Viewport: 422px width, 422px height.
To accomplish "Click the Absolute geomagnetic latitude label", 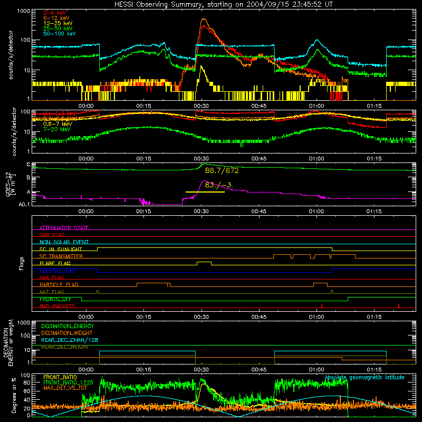I will click(365, 377).
